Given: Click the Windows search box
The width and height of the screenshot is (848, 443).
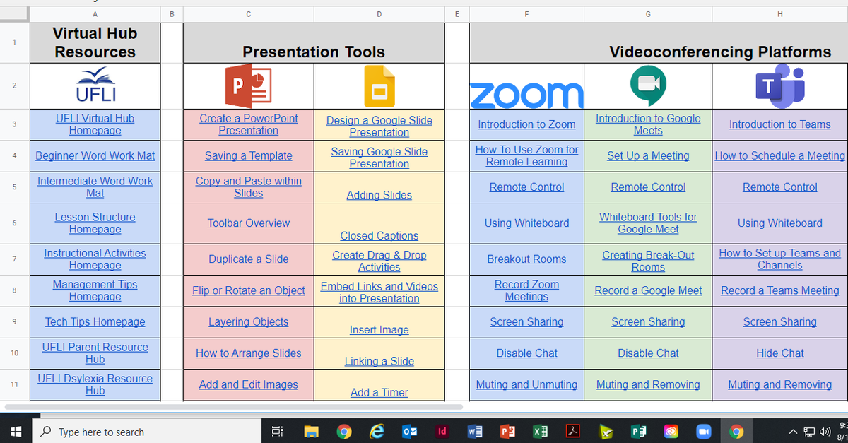Looking at the screenshot, I should pos(147,432).
